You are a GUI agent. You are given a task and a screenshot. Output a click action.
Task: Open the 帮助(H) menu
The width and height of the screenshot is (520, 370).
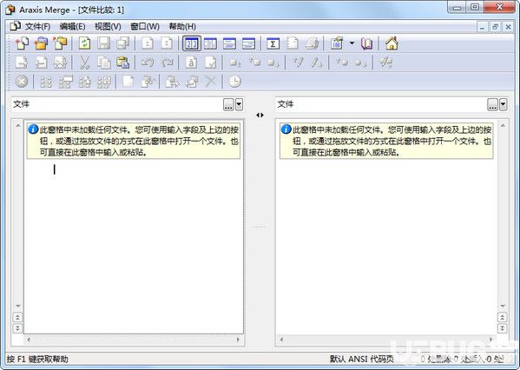coord(182,27)
